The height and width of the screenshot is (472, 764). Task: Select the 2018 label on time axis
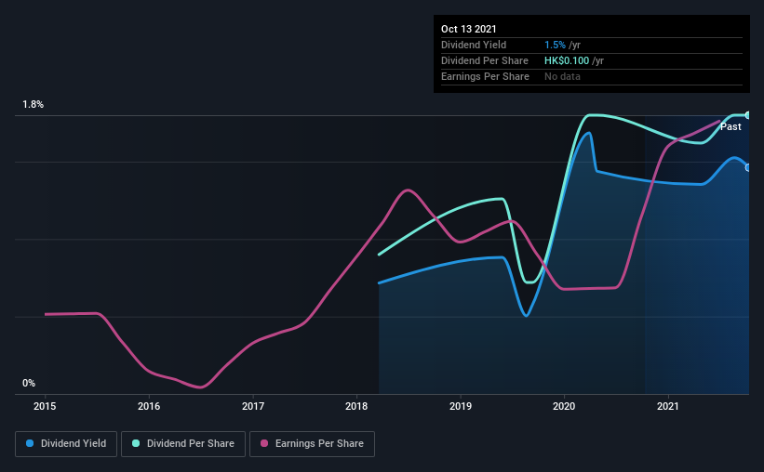pos(356,406)
